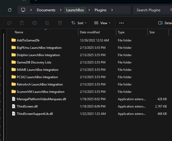Click the 2,767 KB size cell
This screenshot has width=172, height=141.
161,107
